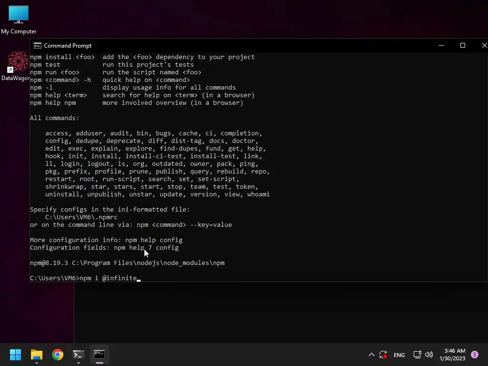Click 'Specify configs in the ini-formatted file:' line
The image size is (488, 366).
[x=110, y=210]
